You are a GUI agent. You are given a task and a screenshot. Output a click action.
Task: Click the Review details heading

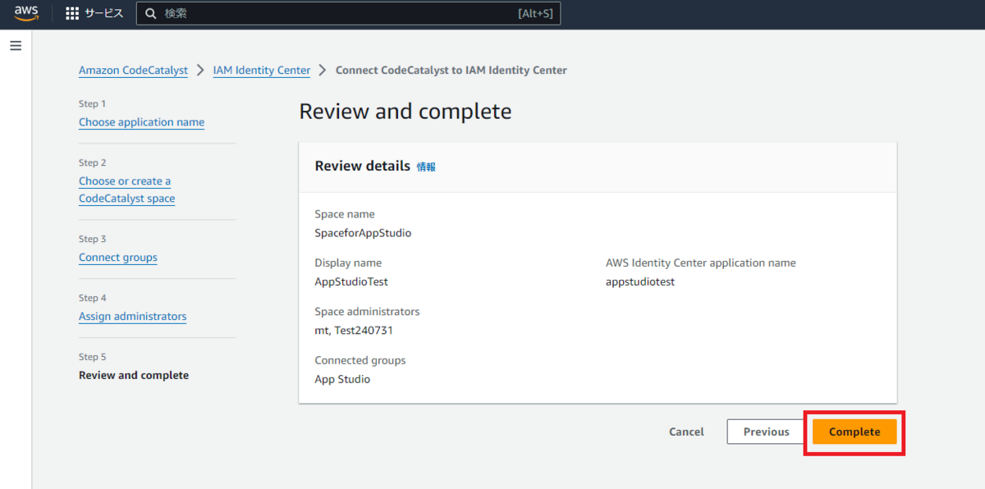(362, 166)
